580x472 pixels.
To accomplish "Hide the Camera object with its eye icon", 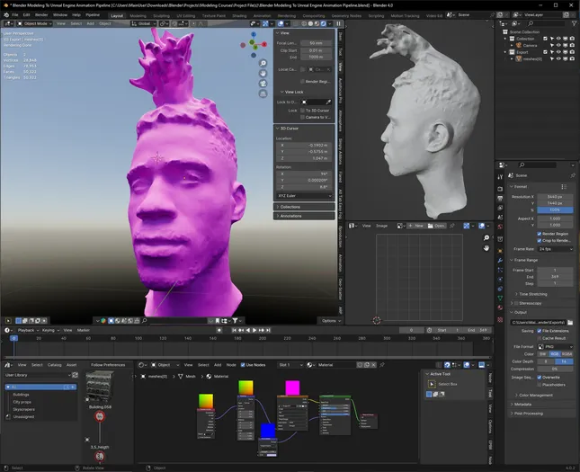I will 558,45.
